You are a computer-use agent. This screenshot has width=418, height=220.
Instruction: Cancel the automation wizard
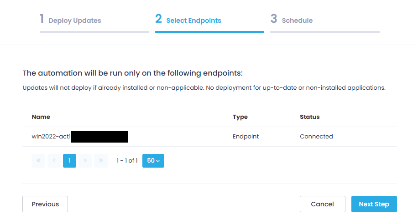pos(322,204)
